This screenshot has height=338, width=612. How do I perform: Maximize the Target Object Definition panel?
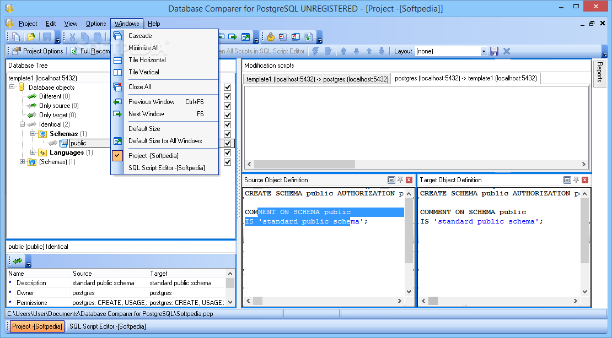(567, 179)
